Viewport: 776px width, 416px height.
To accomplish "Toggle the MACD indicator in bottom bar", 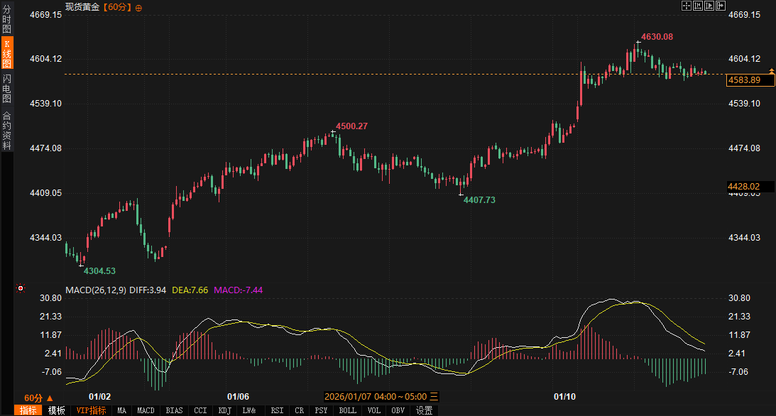I will tap(146, 410).
